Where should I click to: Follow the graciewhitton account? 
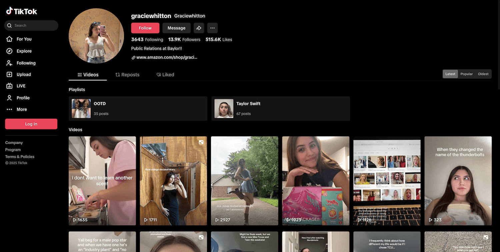coord(145,28)
